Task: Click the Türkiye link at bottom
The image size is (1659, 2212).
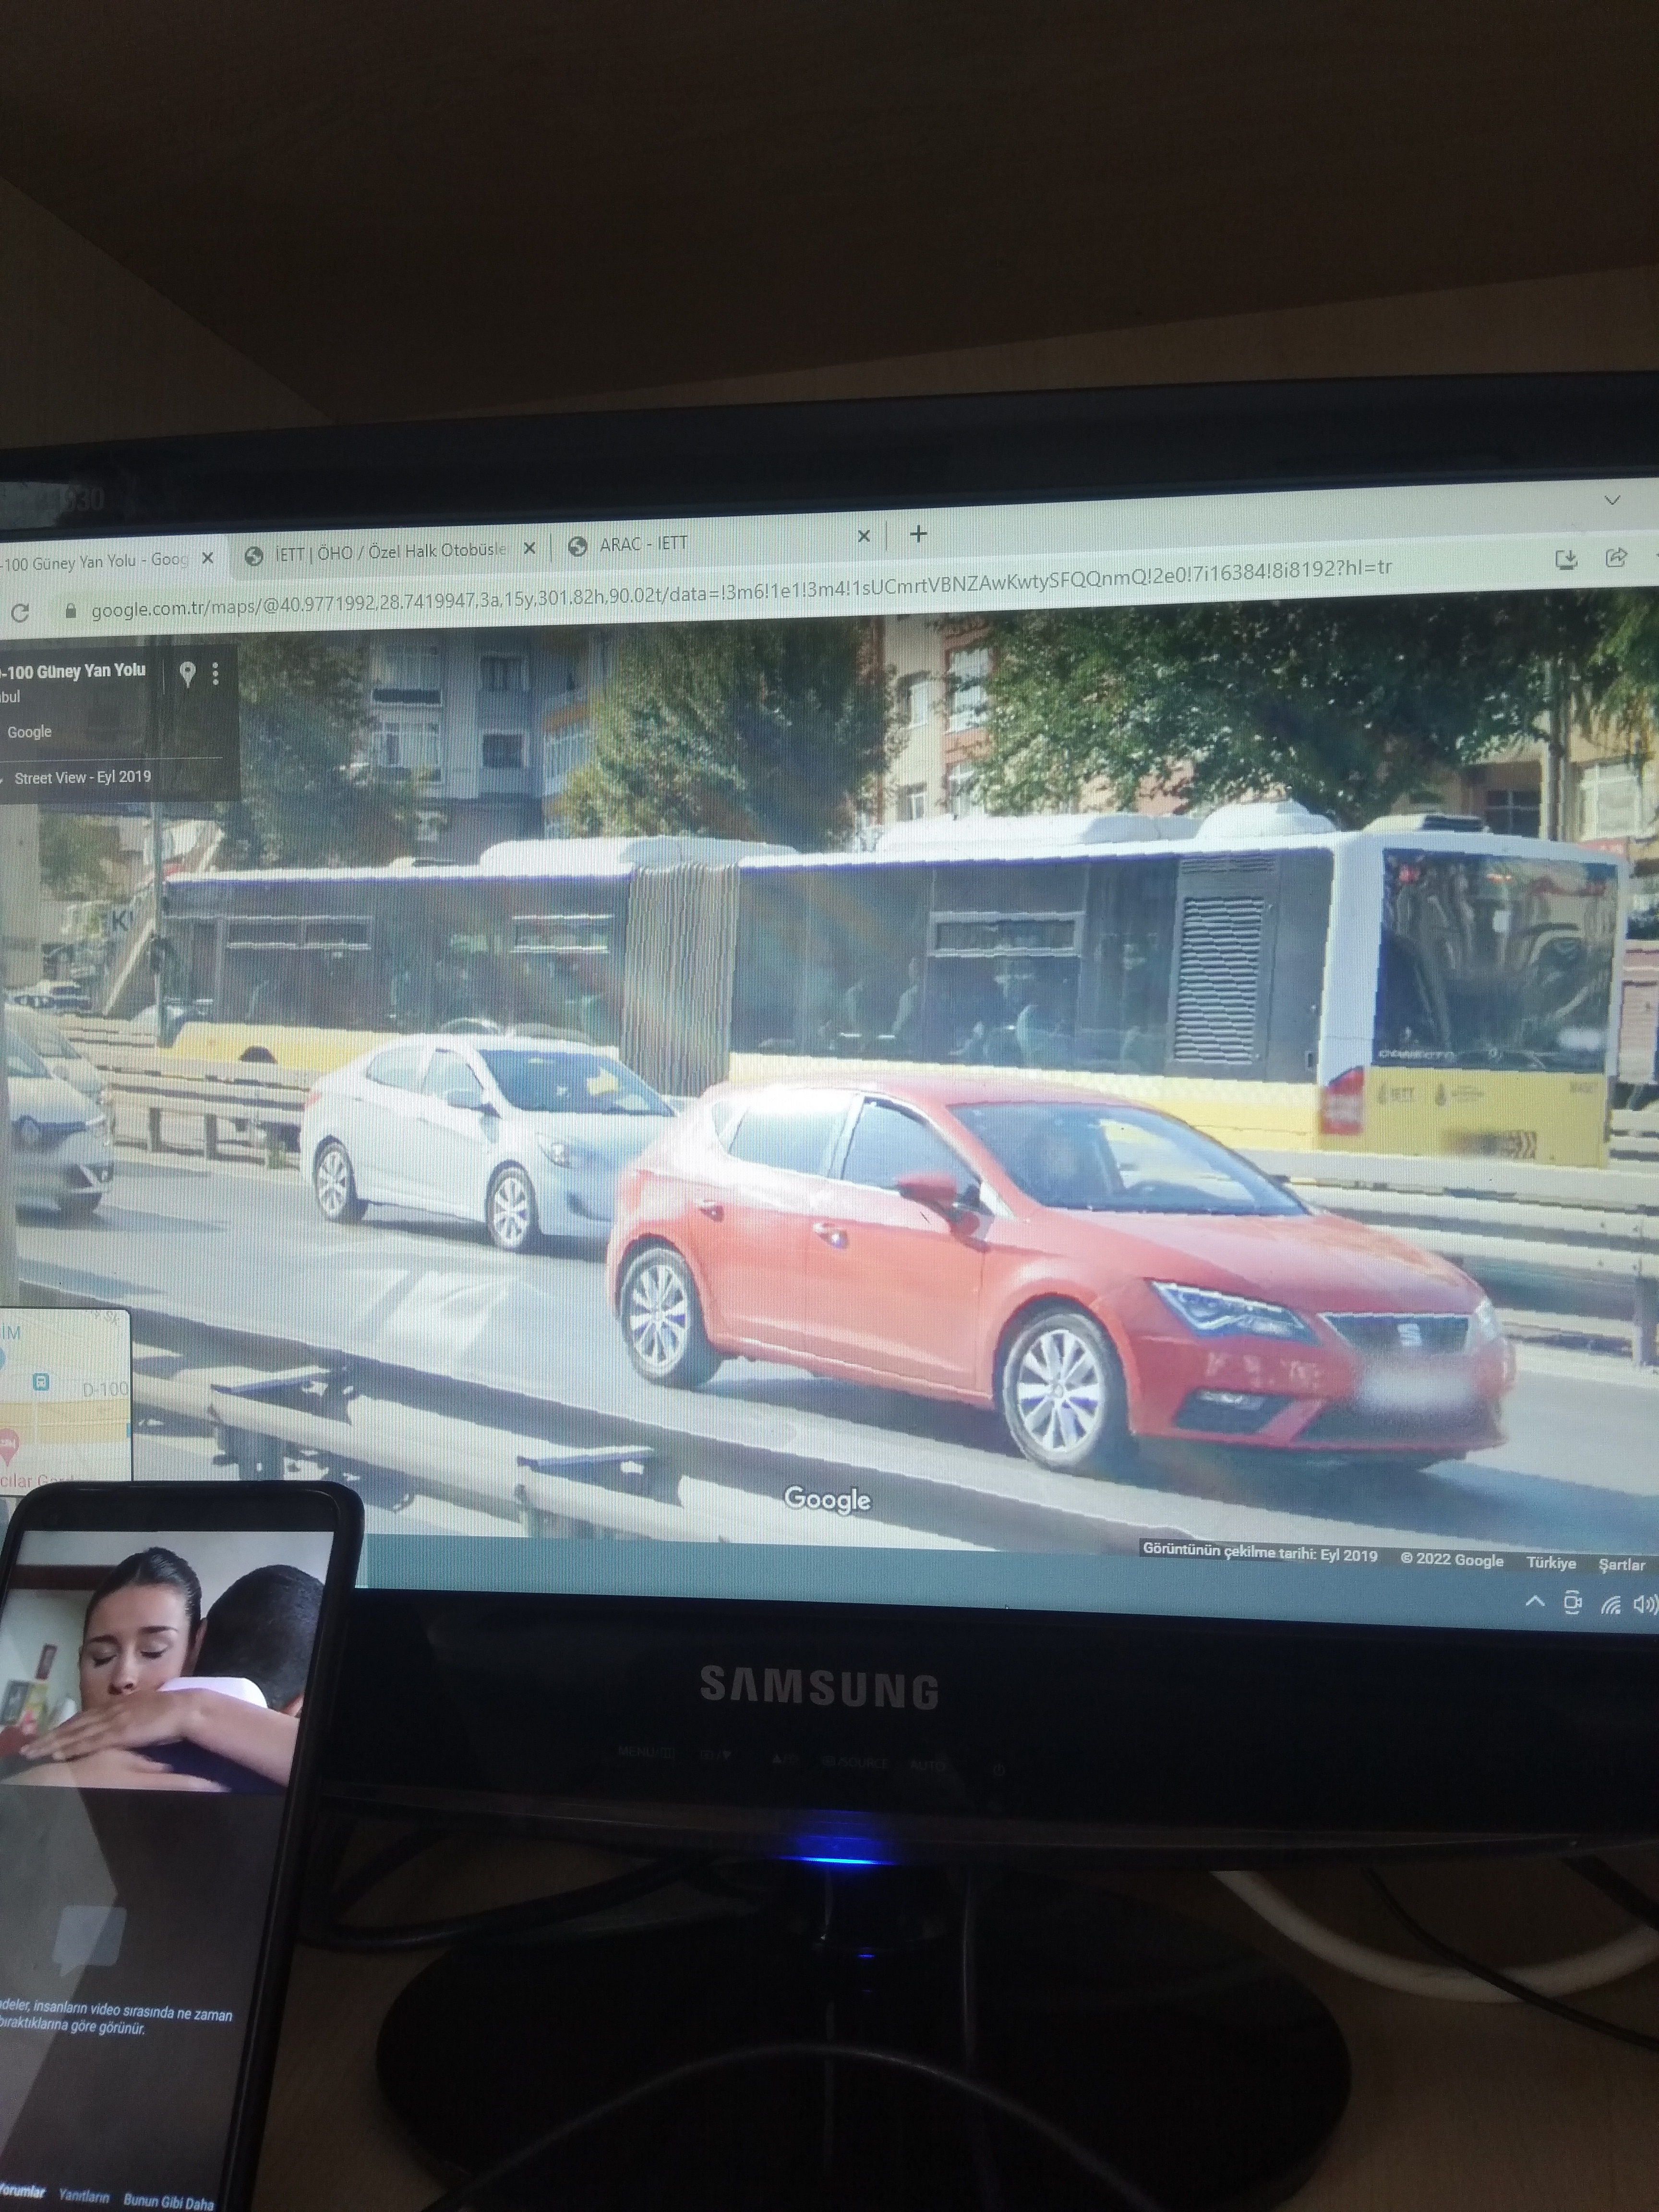Action: [x=1550, y=1562]
